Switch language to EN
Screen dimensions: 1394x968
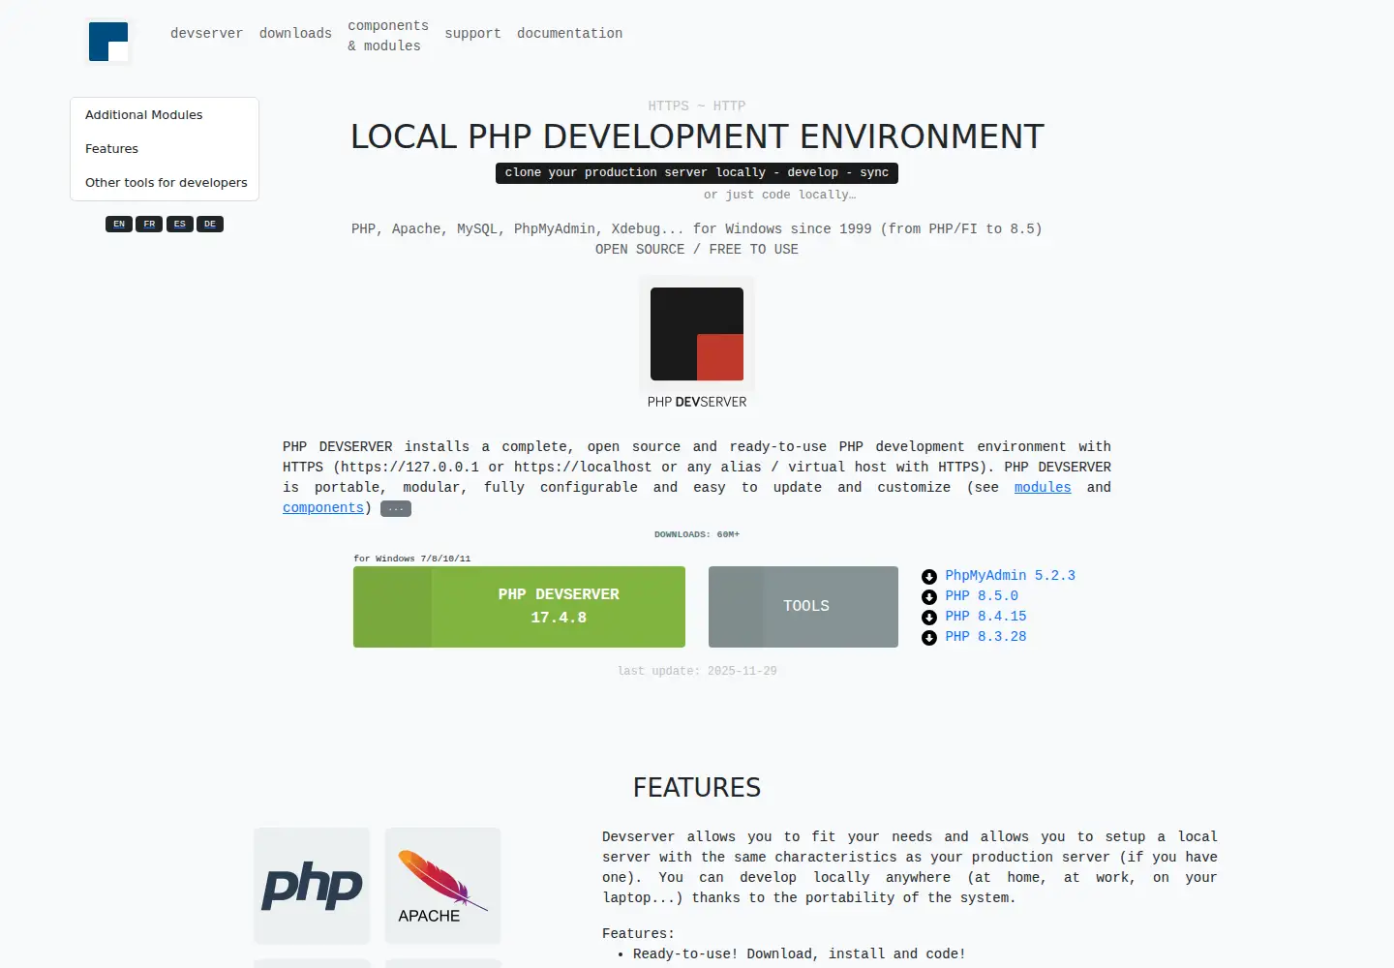[x=119, y=224]
